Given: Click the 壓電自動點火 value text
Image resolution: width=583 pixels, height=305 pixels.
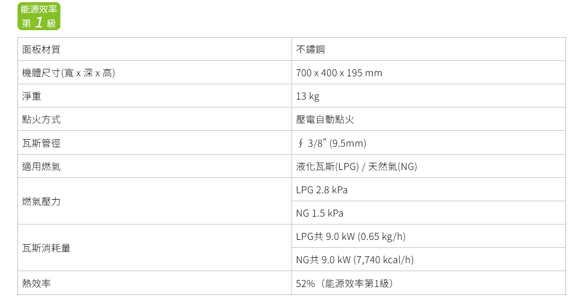Looking at the screenshot, I should [325, 119].
